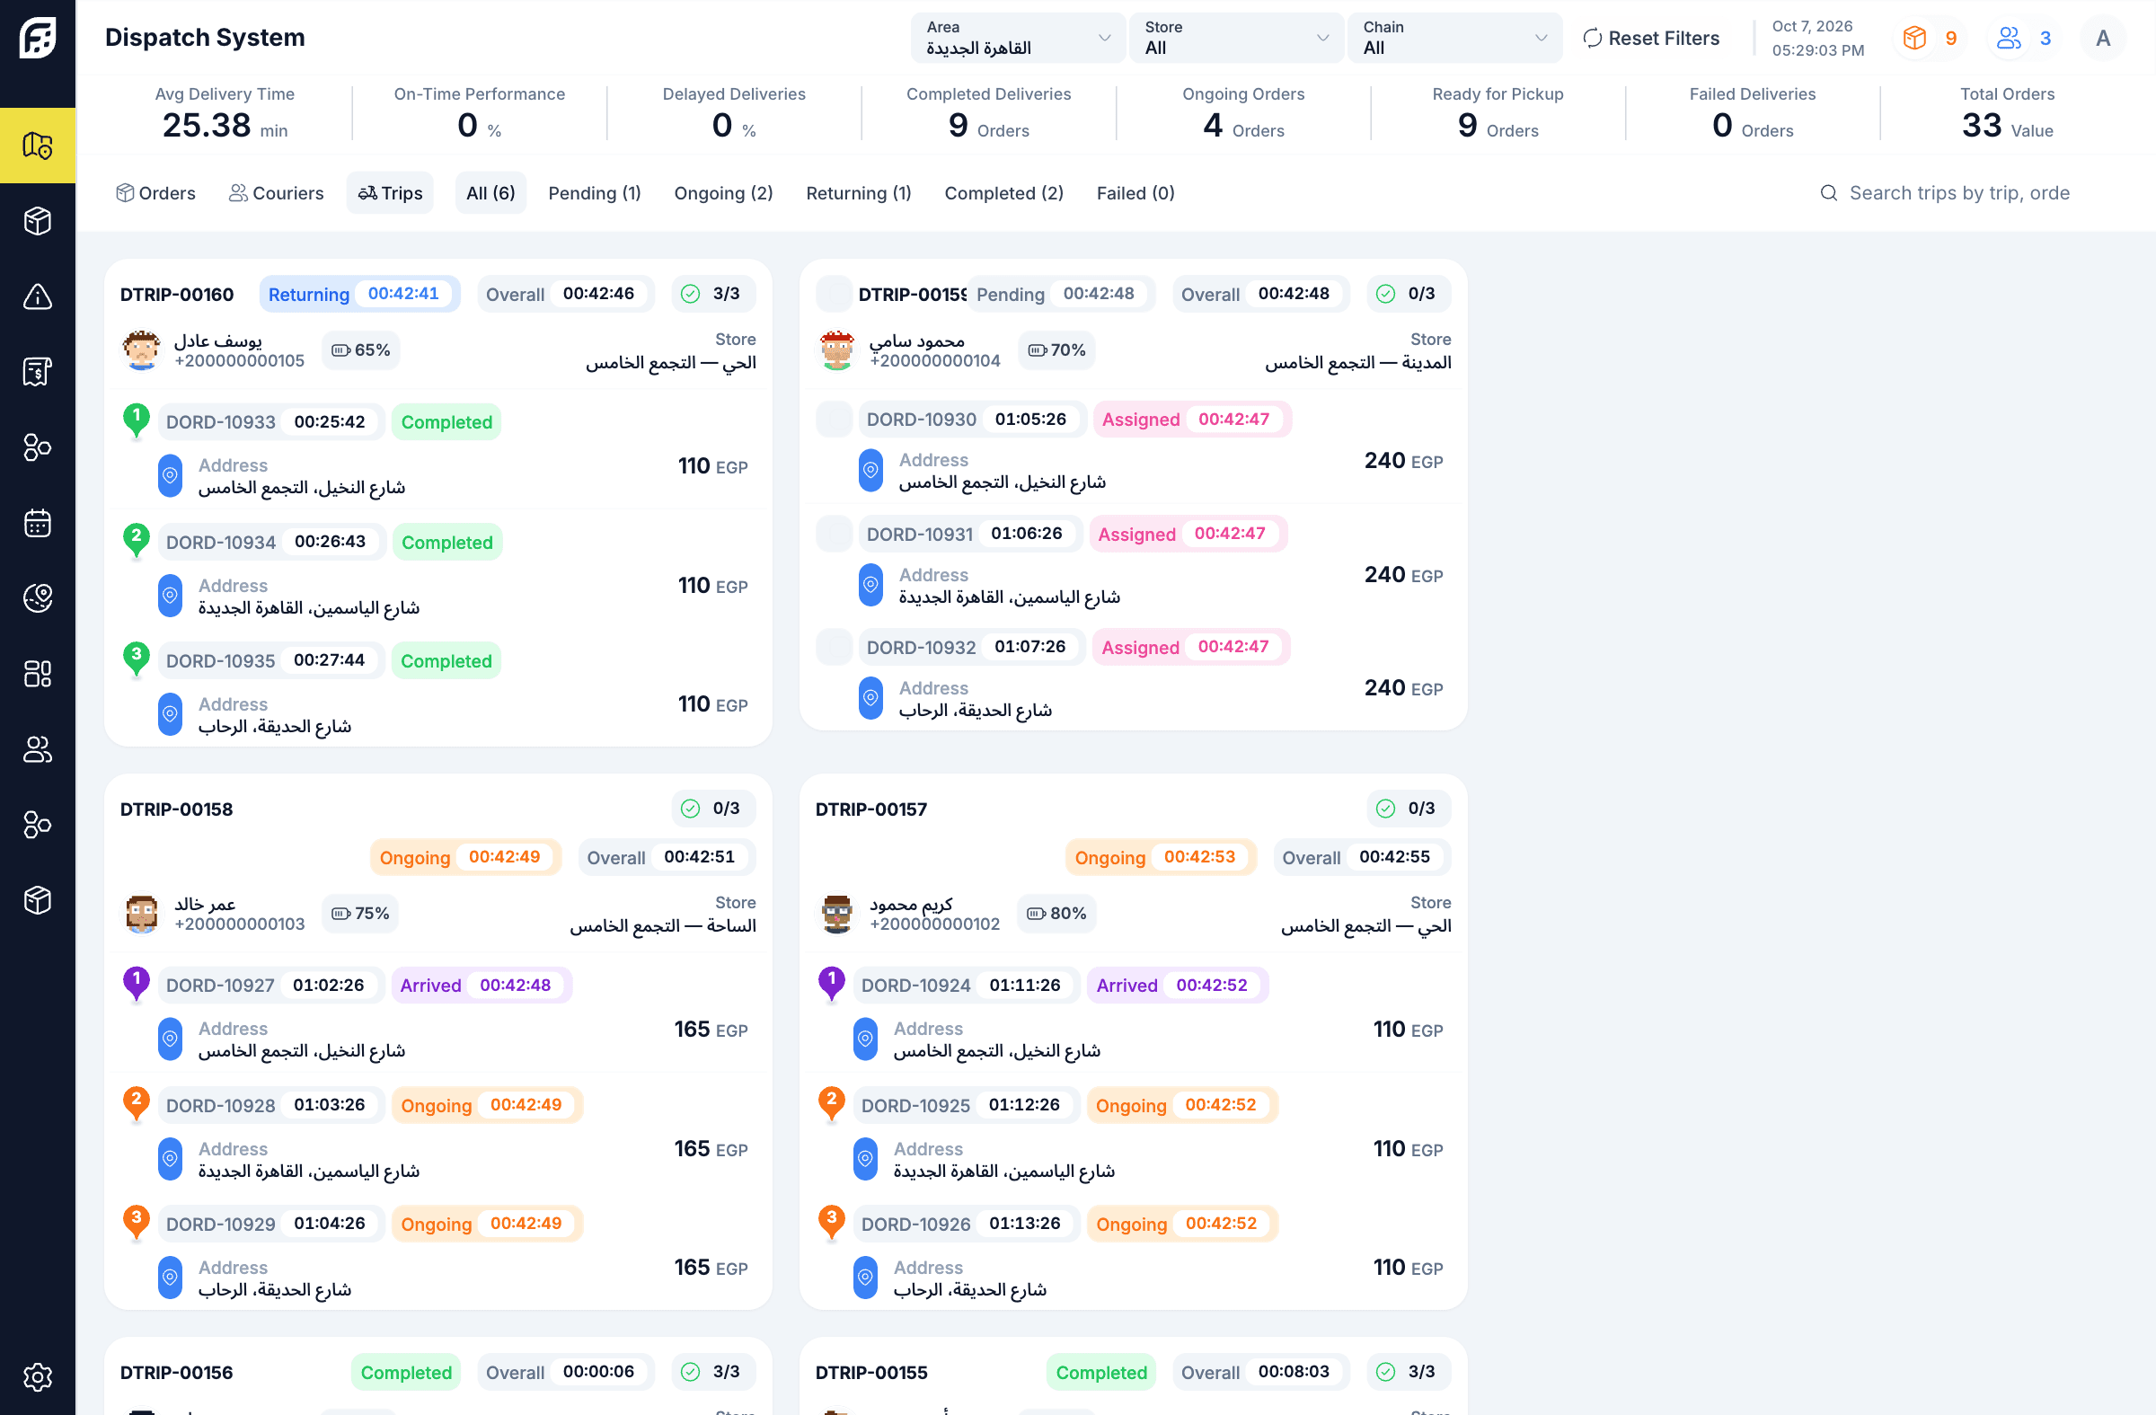This screenshot has width=2156, height=1415.
Task: Open the calendar sidebar icon
Action: tap(37, 523)
